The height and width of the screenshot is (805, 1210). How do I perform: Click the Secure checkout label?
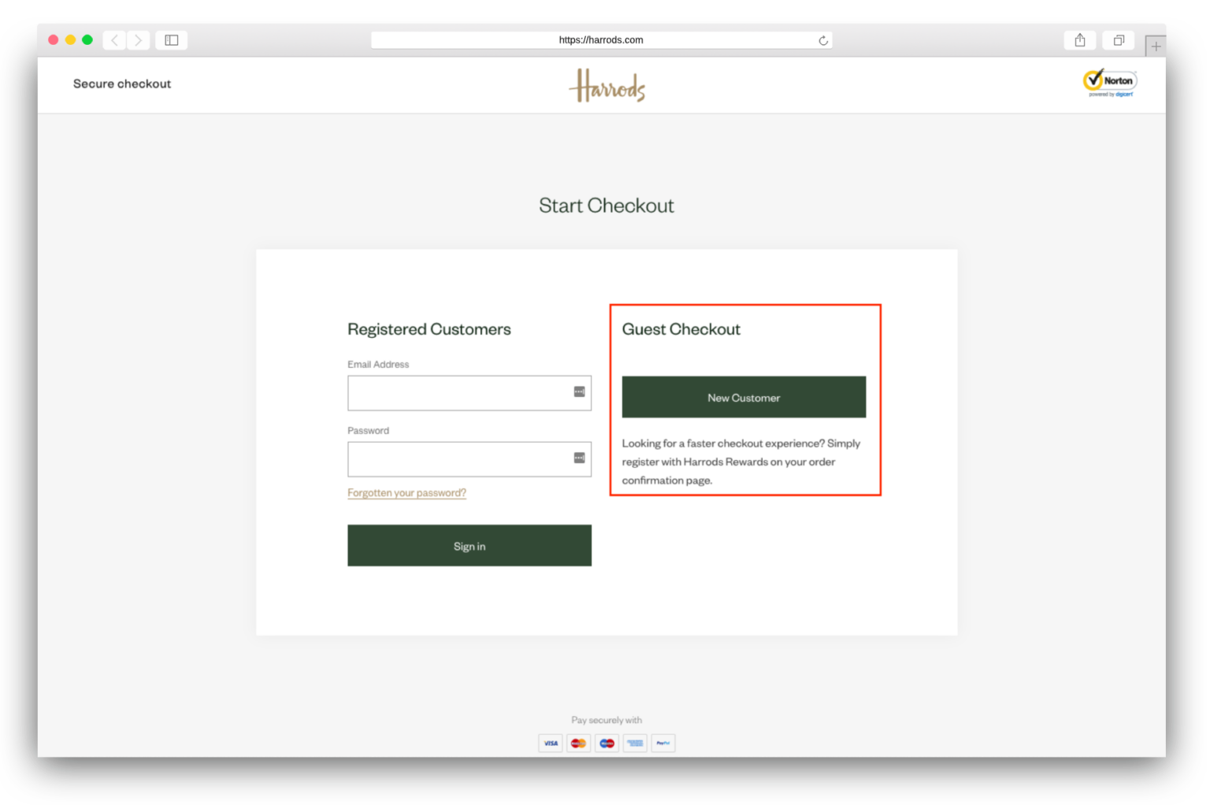pos(122,83)
